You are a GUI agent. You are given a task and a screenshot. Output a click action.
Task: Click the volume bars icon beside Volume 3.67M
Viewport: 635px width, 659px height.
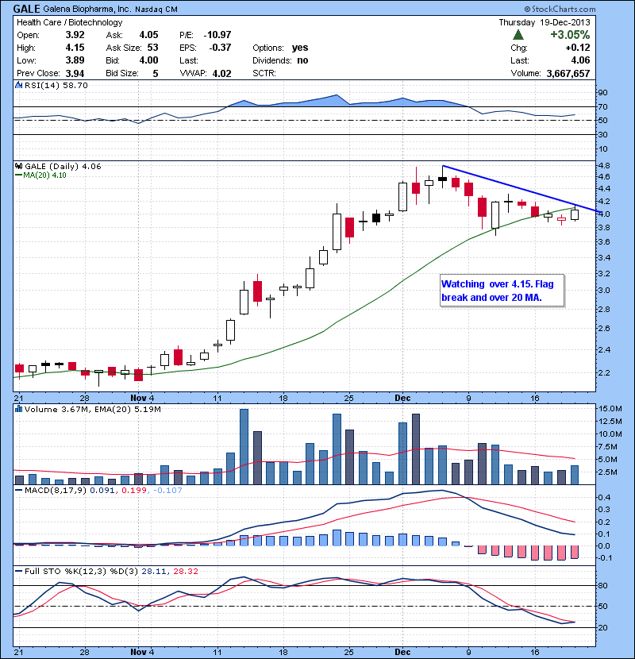(x=18, y=409)
